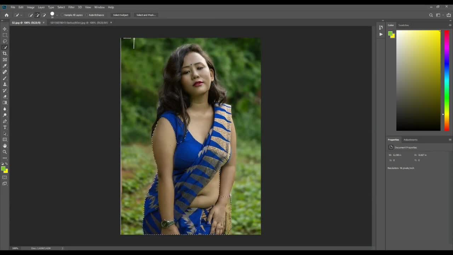The height and width of the screenshot is (255, 453).
Task: Click the Search magnifier icon
Action: (431, 15)
